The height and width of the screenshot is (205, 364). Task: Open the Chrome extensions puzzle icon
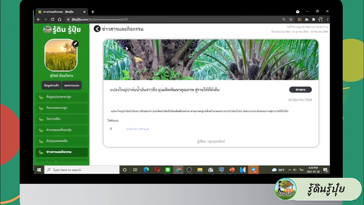click(313, 19)
